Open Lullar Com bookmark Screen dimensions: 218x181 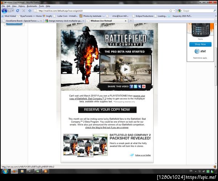click(x=66, y=16)
